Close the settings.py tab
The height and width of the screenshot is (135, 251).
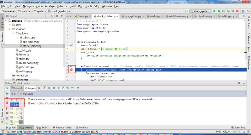point(236,16)
